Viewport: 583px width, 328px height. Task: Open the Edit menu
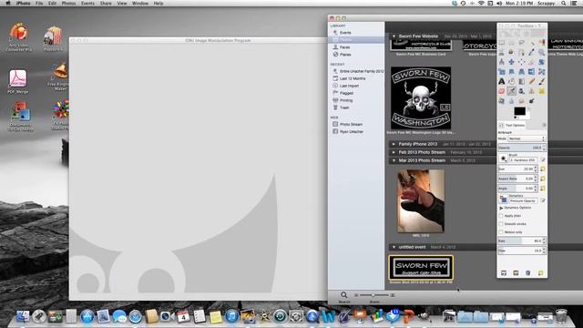pos(52,3)
